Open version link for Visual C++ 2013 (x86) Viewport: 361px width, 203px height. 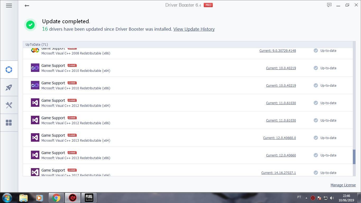pyautogui.click(x=281, y=155)
